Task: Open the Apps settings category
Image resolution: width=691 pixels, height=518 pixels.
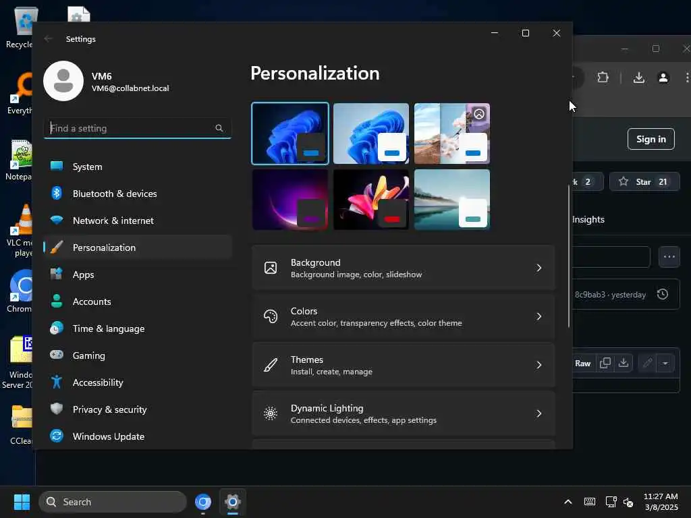Action: [138, 275]
